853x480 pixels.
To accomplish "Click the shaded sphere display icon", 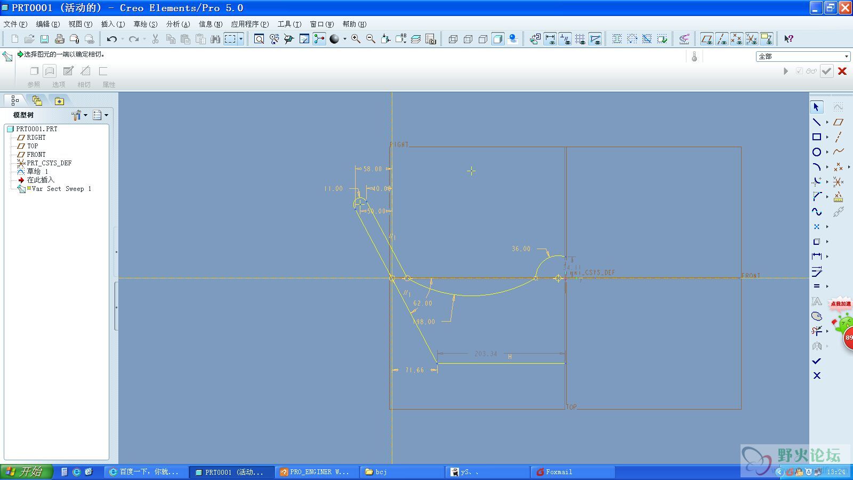I will [334, 39].
